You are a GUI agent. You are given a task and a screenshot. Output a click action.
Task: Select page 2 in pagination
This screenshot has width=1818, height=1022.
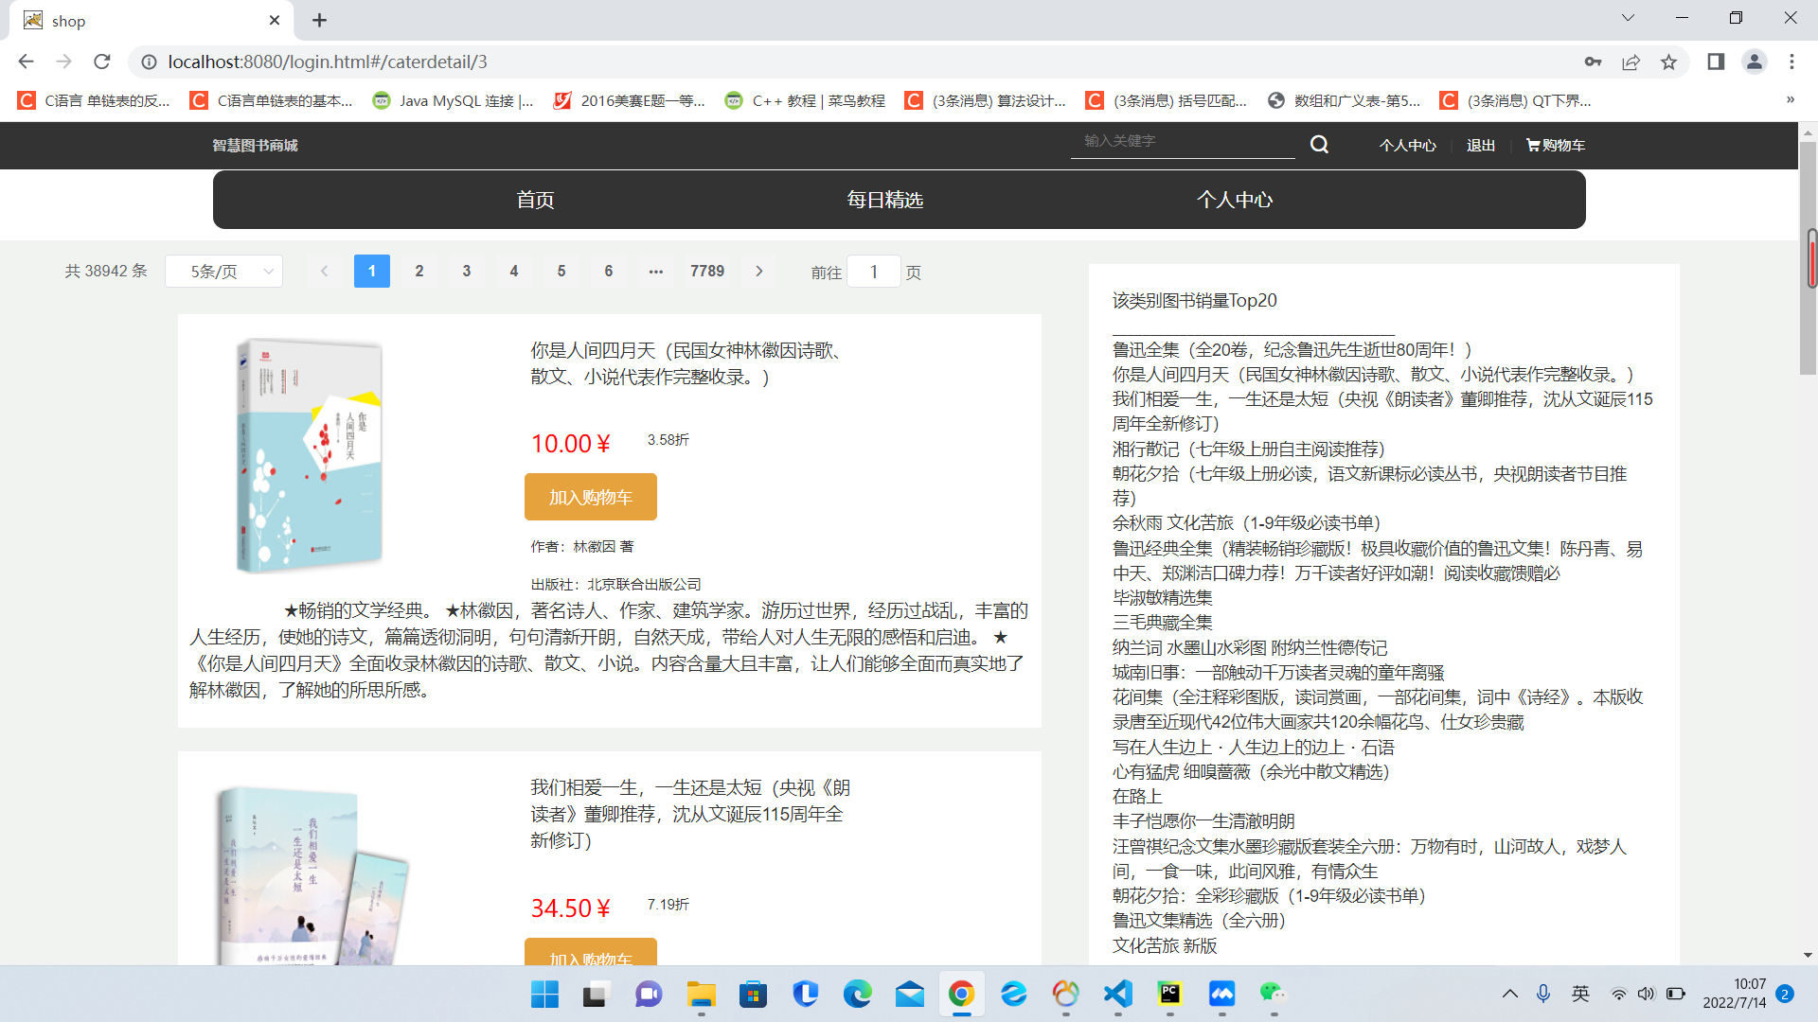[419, 272]
